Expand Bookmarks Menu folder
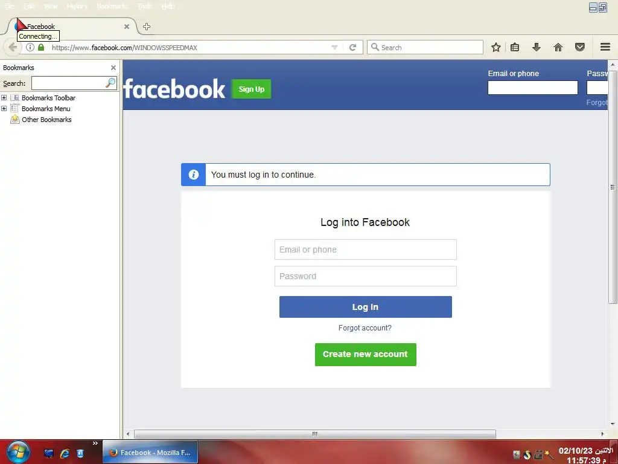The image size is (618, 464). coord(4,108)
